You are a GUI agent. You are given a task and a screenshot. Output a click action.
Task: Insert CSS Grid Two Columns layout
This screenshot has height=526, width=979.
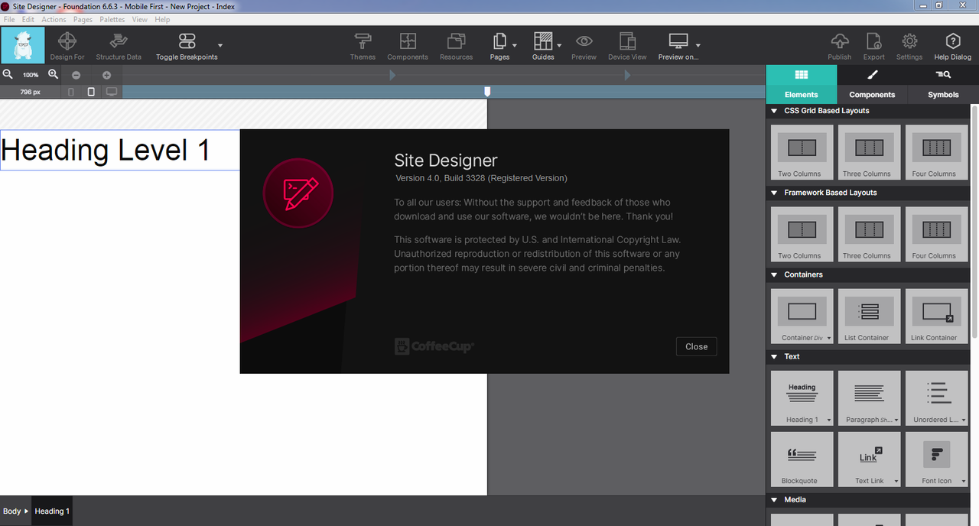pyautogui.click(x=802, y=152)
